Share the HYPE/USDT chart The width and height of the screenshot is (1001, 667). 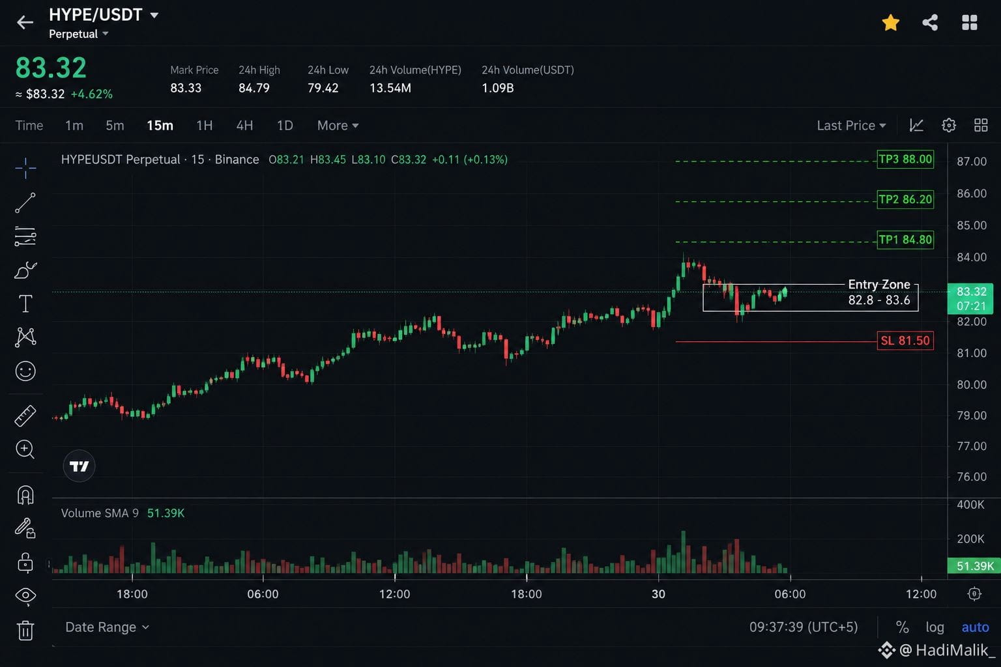[x=930, y=23]
